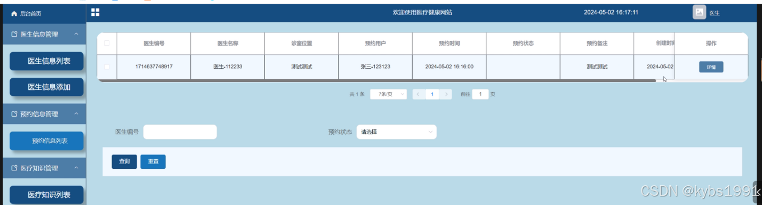Click the 预约状态 column header
Image resolution: width=762 pixels, height=205 pixels.
click(x=523, y=44)
